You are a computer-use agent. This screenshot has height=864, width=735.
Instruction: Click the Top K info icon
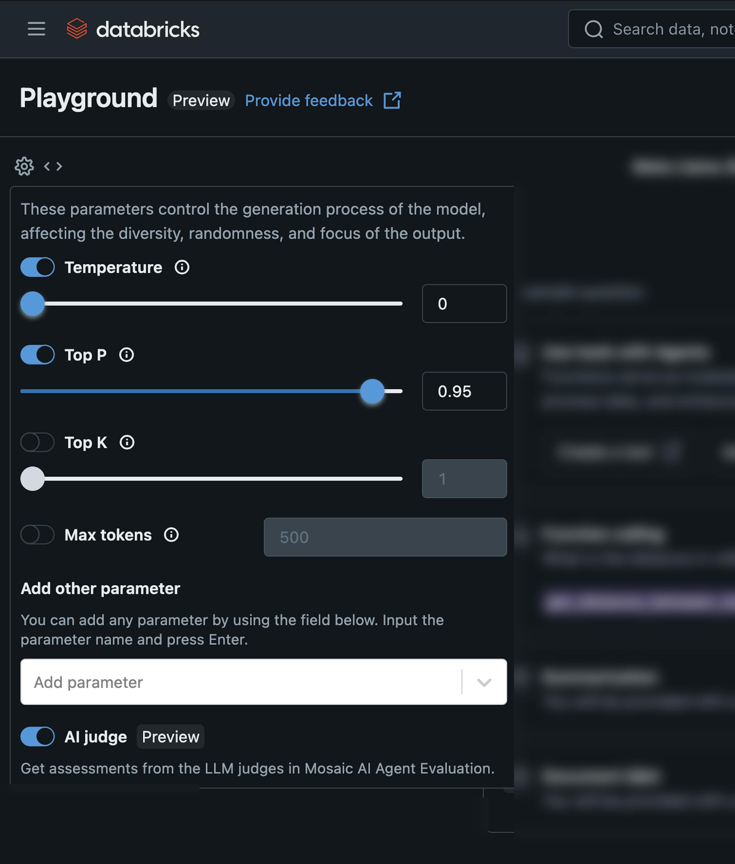[127, 443]
